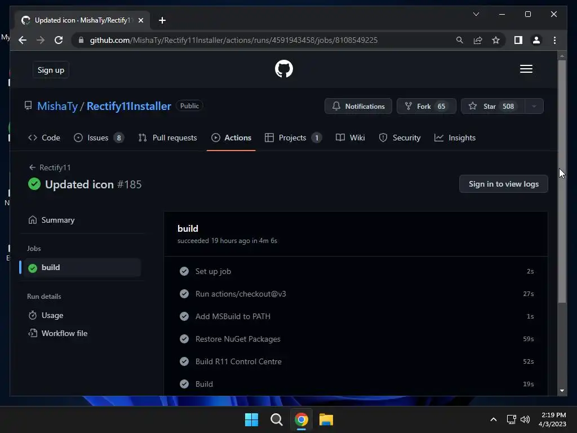Click the GitHub Octocat logo

284,69
